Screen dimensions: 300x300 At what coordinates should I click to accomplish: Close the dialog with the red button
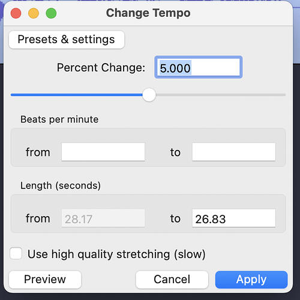(16, 13)
